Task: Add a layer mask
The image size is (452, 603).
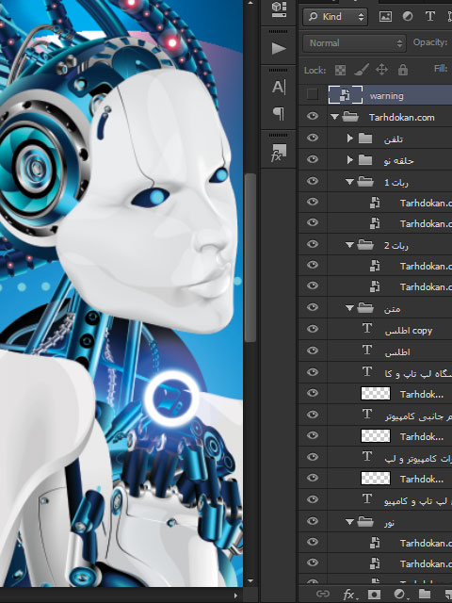Action: coord(375,595)
